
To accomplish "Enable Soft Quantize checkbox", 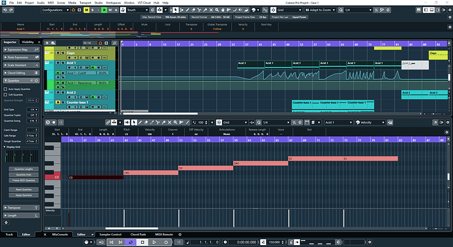I will [5, 94].
